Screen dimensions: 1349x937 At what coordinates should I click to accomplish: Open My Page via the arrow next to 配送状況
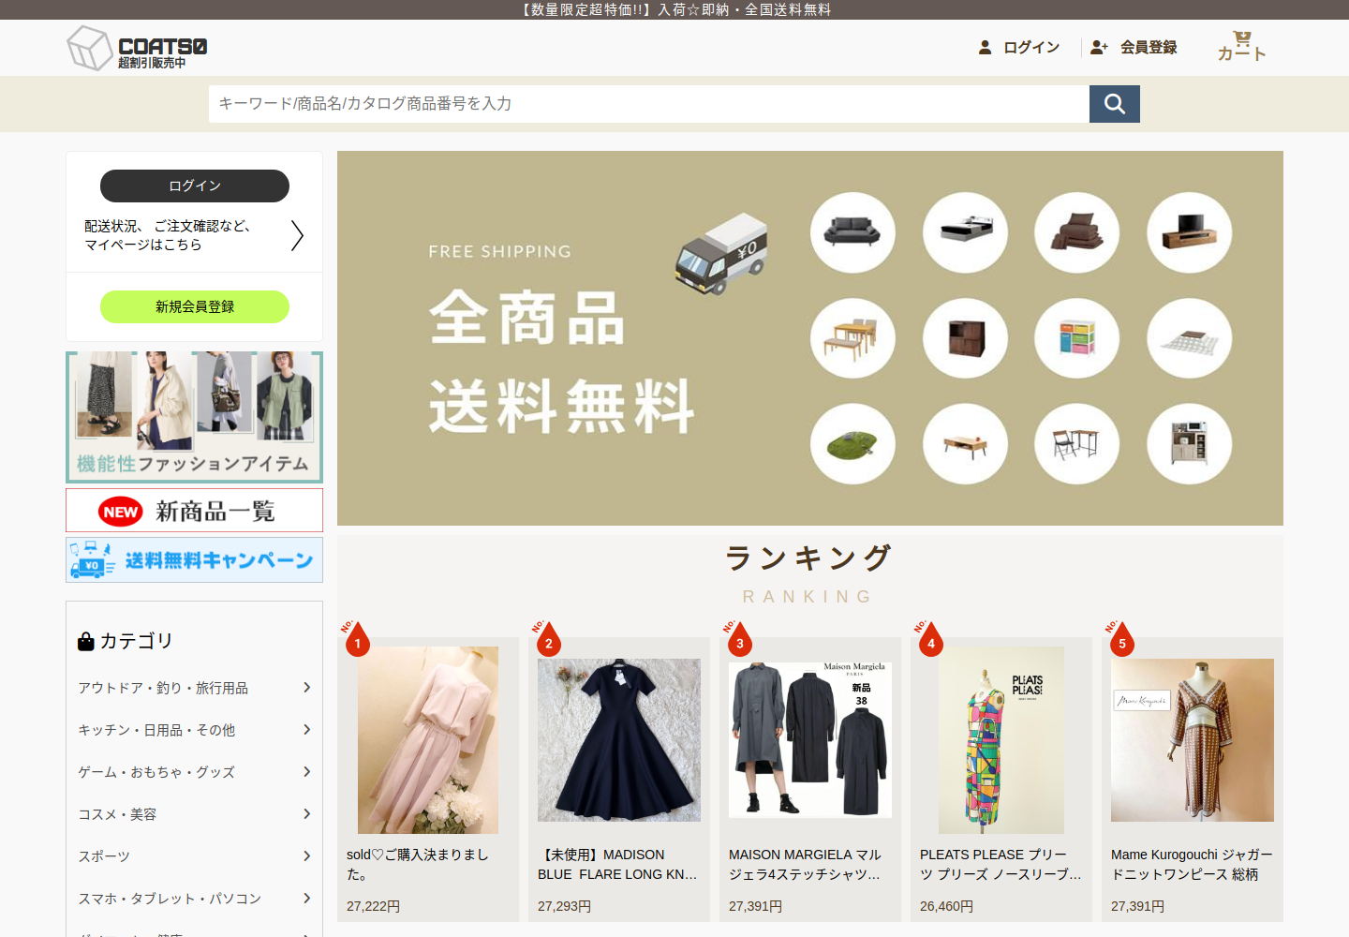297,235
